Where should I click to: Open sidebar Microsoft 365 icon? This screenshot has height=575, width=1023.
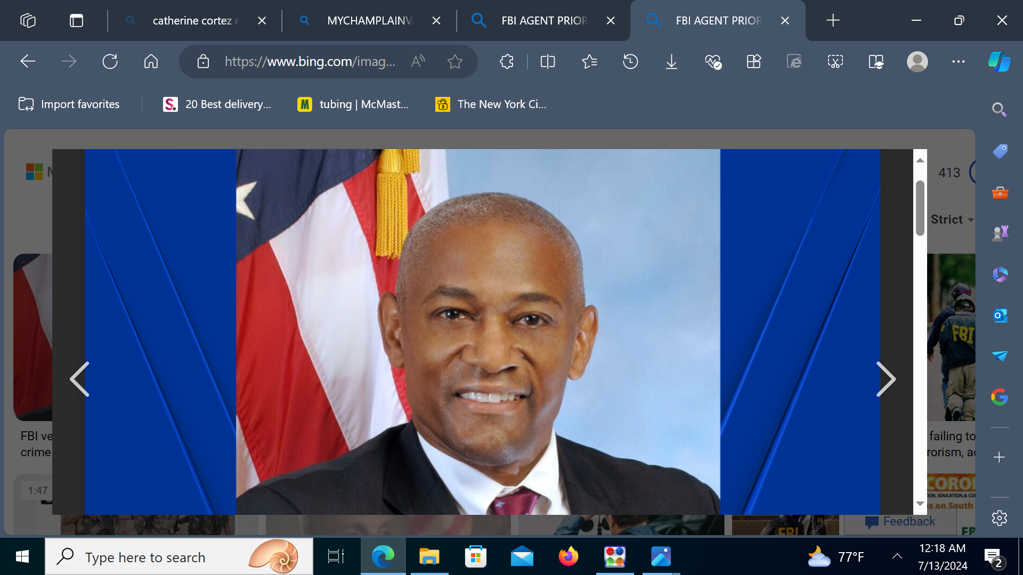tap(1000, 275)
